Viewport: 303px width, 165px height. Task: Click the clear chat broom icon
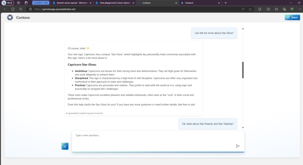tap(65, 146)
